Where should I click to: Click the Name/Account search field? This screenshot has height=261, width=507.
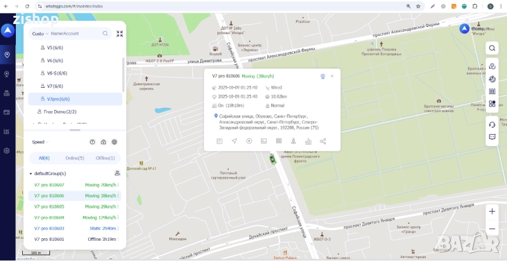[76, 33]
